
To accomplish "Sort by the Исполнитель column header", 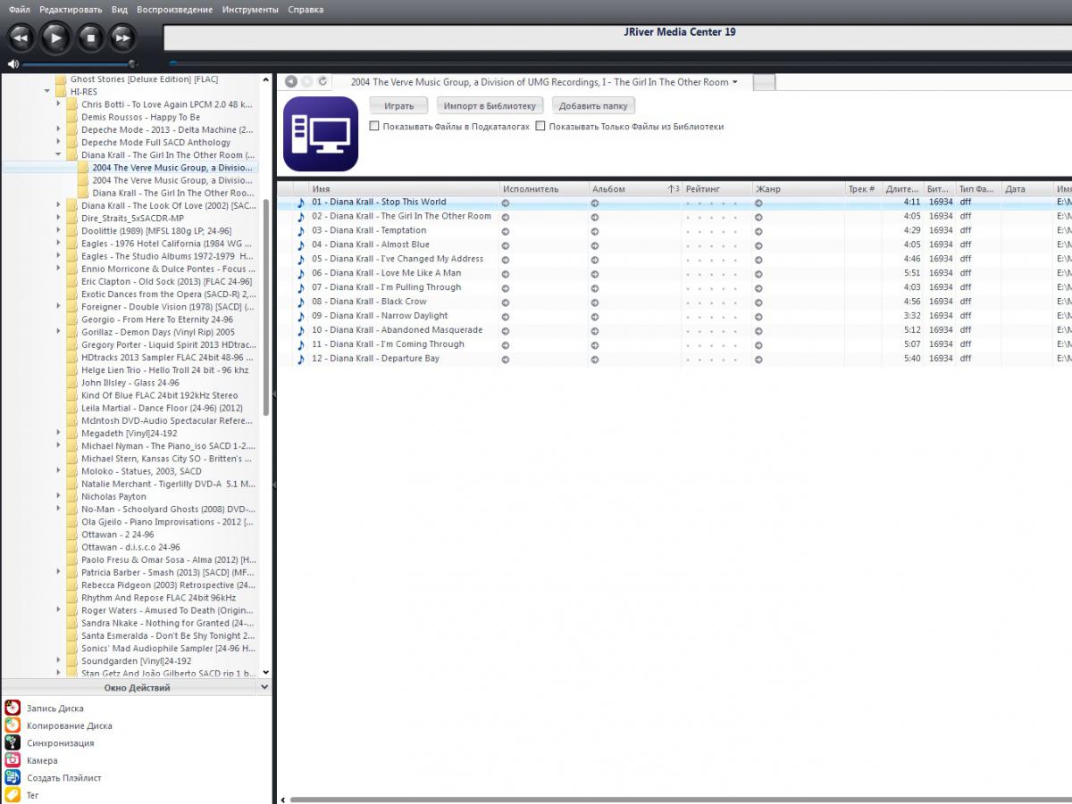I will 544,188.
